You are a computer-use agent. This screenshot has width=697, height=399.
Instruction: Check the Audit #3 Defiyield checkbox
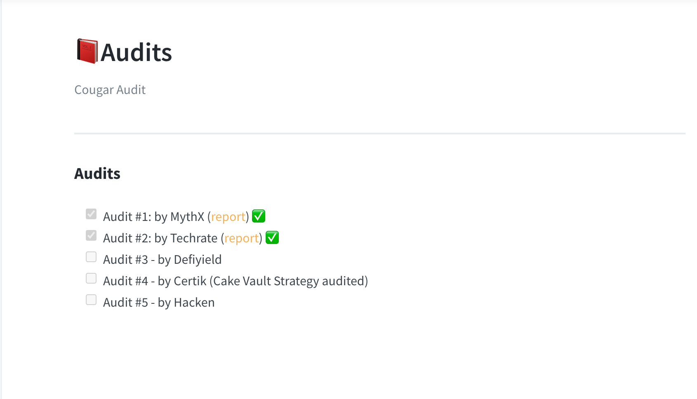pyautogui.click(x=91, y=257)
